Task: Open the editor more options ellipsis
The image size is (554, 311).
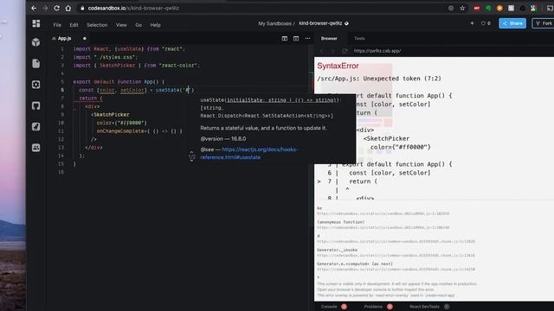Action: point(308,38)
